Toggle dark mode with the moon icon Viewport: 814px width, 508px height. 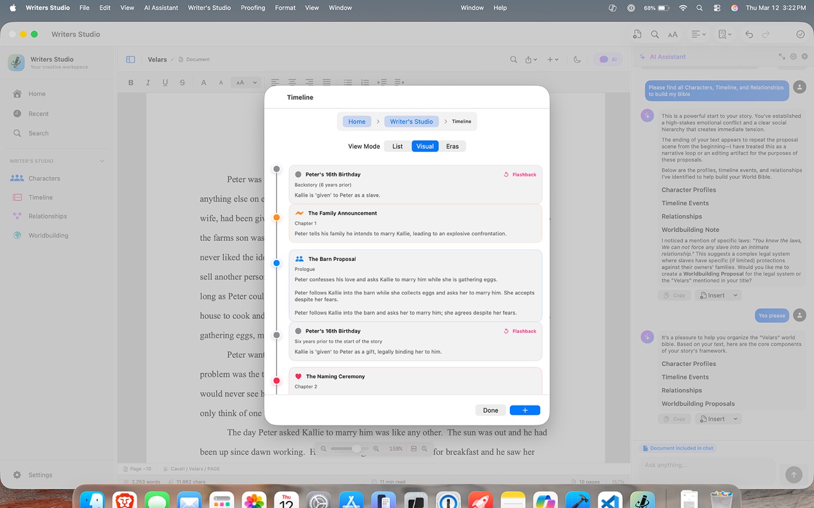577,59
